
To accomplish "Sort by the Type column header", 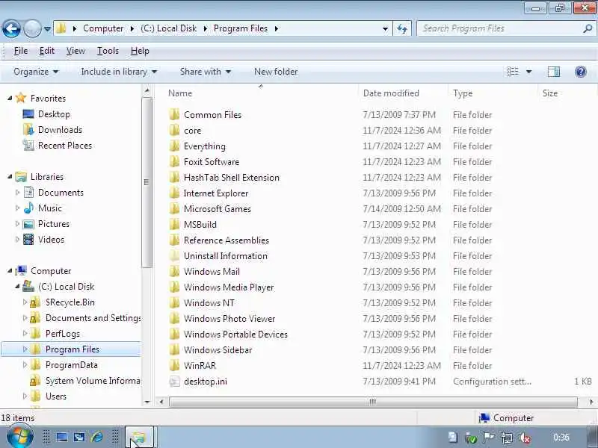I will (x=463, y=93).
